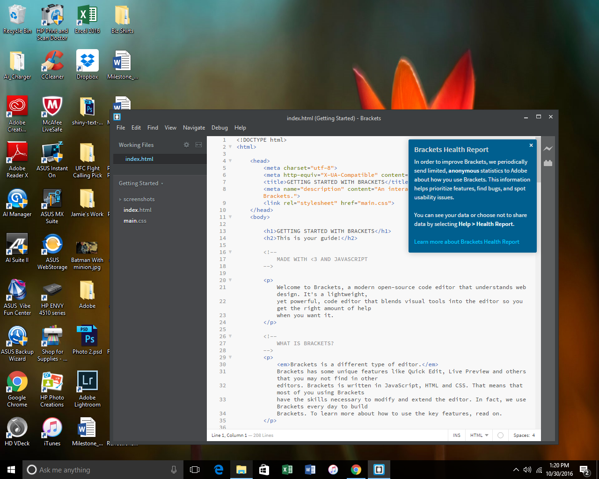Image resolution: width=599 pixels, height=479 pixels.
Task: Collapse the head section fold arrow on line 4
Action: coord(230,161)
